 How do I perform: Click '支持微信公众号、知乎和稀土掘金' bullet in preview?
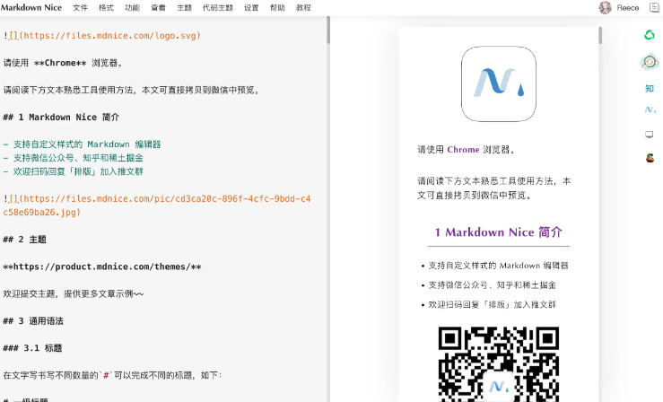492,285
